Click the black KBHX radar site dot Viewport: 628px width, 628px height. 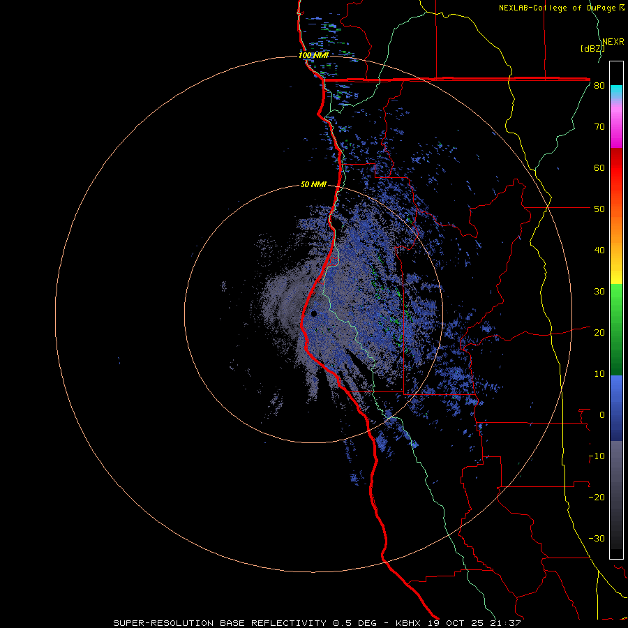[x=314, y=313]
